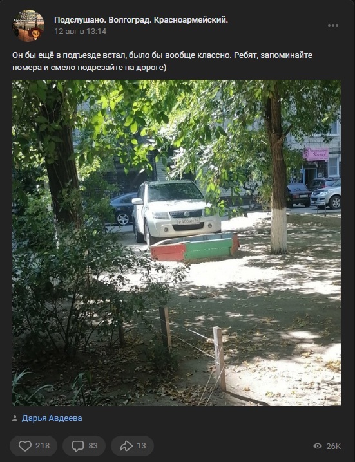Viewport: 355px width, 462px height.
Task: Open the photo by clicking the white Suzuki
Action: coord(176,212)
